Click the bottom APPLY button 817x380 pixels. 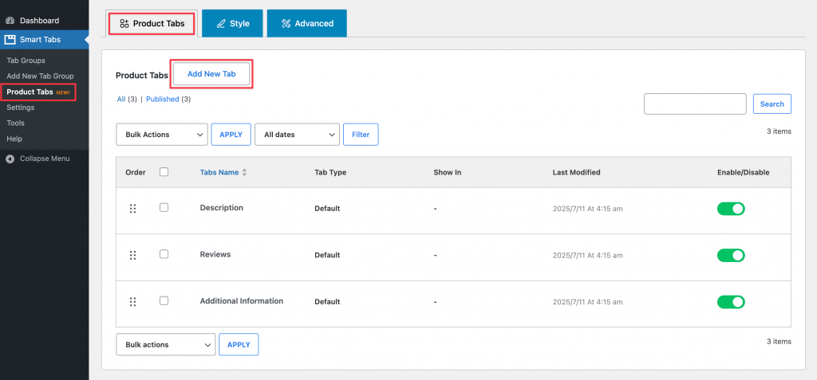[x=239, y=345]
